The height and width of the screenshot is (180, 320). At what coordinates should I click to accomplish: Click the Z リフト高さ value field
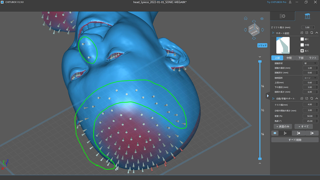click(308, 27)
